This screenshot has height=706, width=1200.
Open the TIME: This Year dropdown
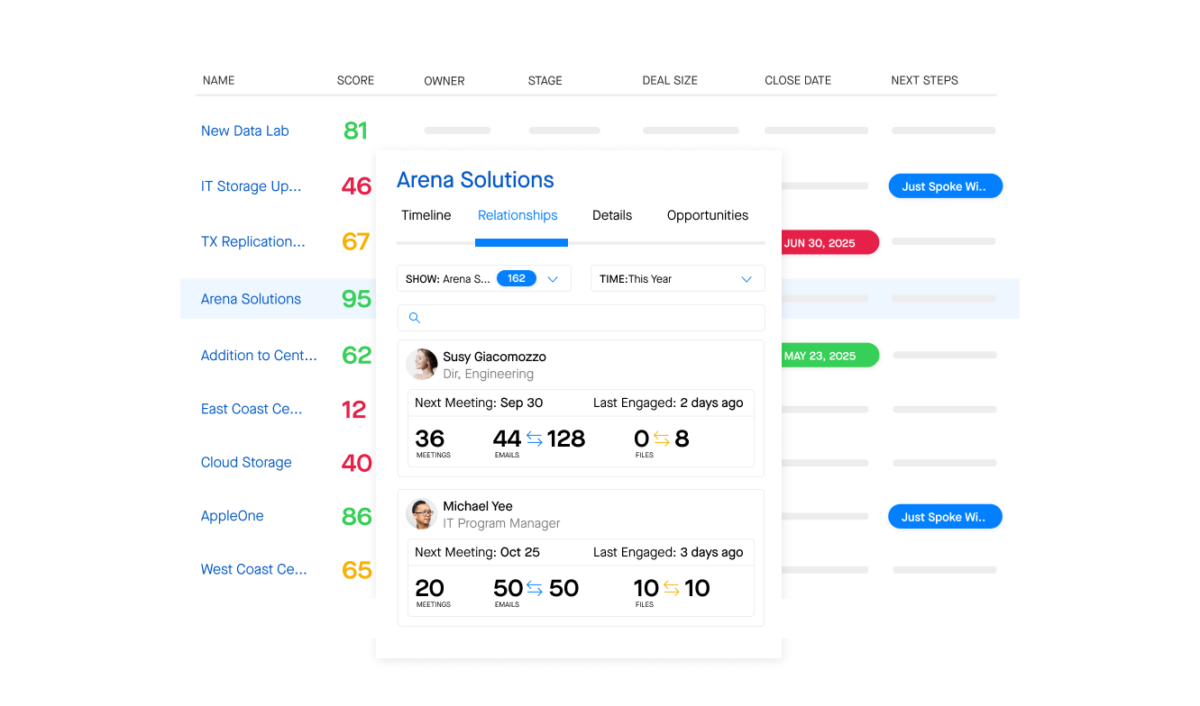click(678, 278)
